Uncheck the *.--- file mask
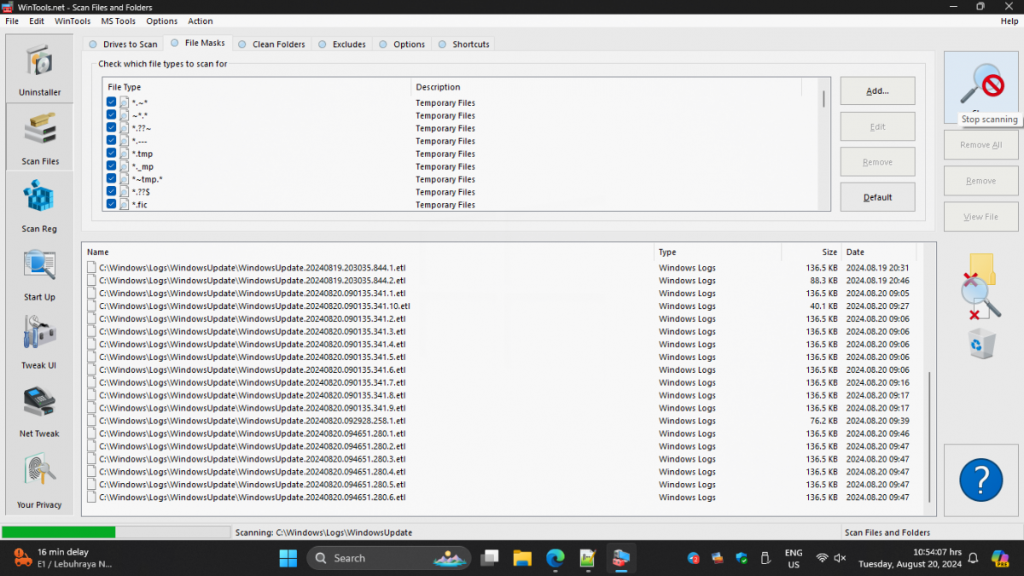The width and height of the screenshot is (1024, 576). pyautogui.click(x=112, y=141)
